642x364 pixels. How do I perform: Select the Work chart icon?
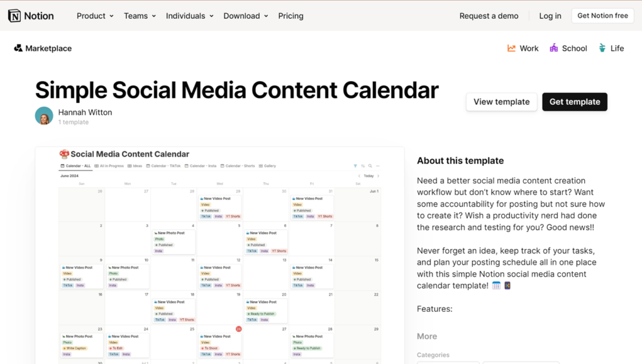(511, 48)
